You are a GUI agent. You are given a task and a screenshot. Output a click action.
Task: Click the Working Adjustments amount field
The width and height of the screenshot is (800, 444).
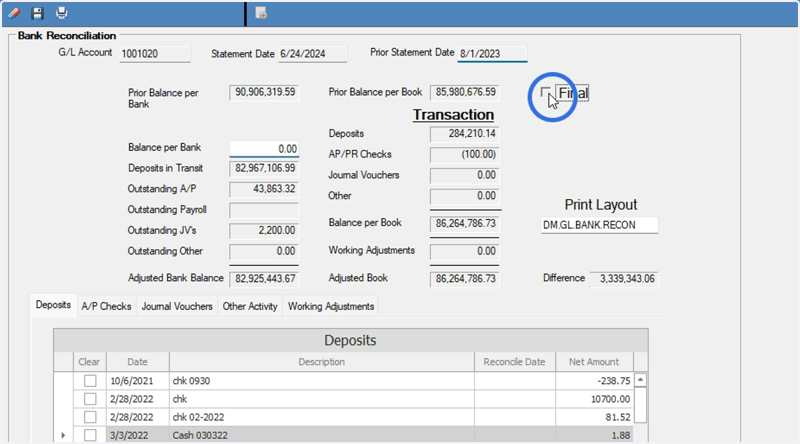pos(465,251)
